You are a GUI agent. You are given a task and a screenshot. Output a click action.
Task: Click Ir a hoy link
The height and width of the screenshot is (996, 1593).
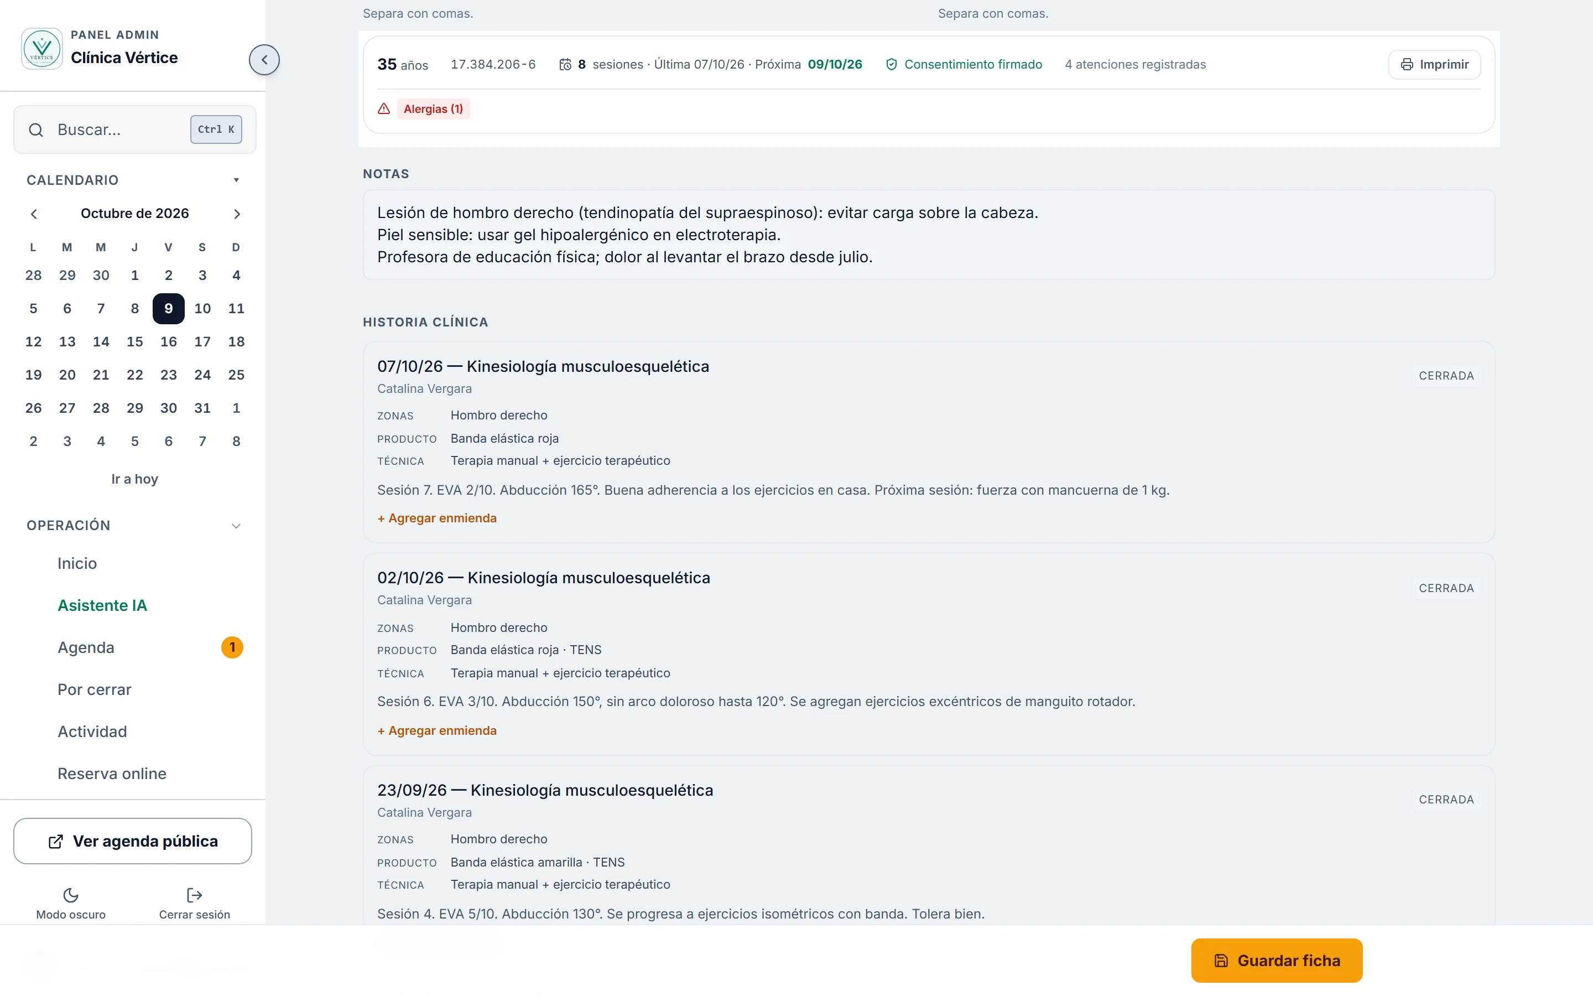134,479
